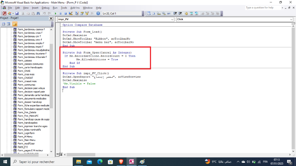Open the Properties Window icon
296x166 pixels.
(x=82, y=13)
